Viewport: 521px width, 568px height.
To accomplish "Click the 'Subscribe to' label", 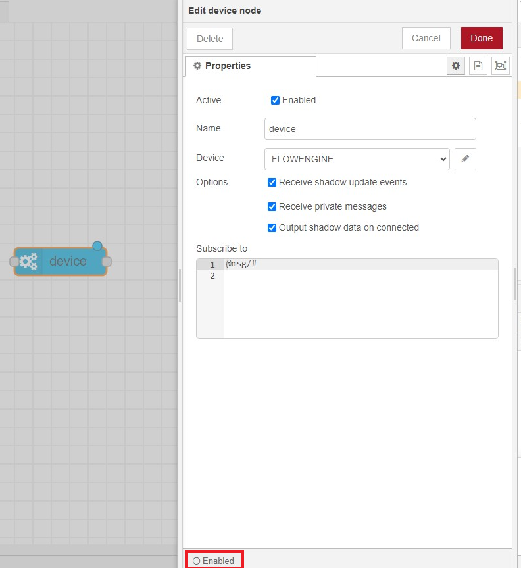I will [x=222, y=248].
